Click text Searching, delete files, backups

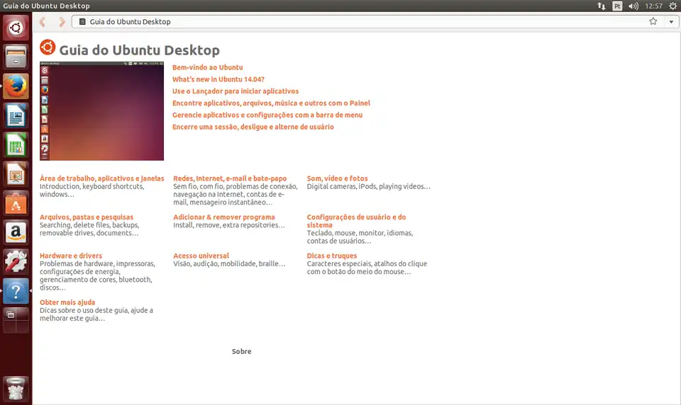89,225
